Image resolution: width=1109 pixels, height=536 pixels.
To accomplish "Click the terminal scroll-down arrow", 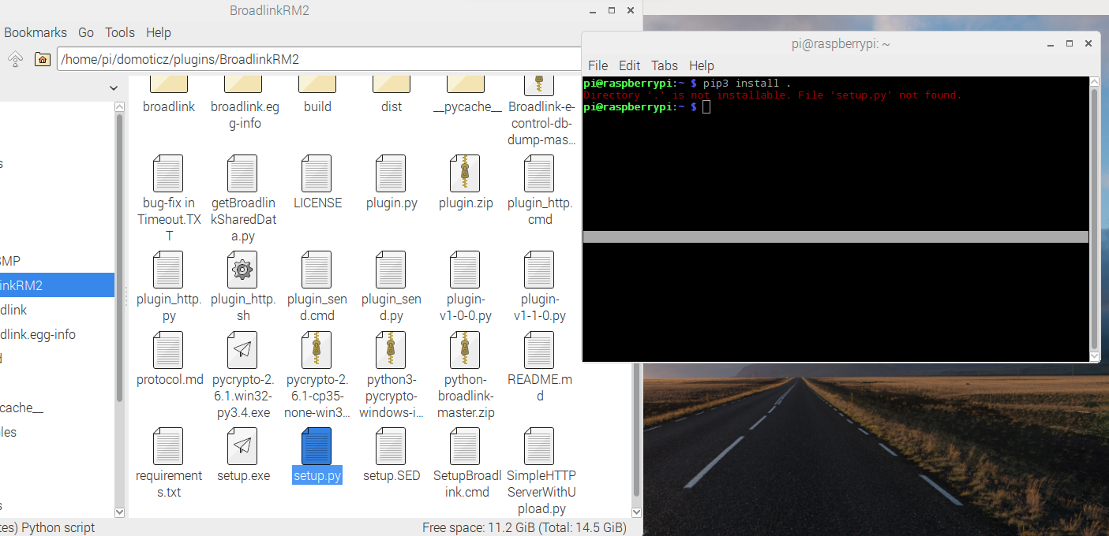I will pyautogui.click(x=1094, y=356).
